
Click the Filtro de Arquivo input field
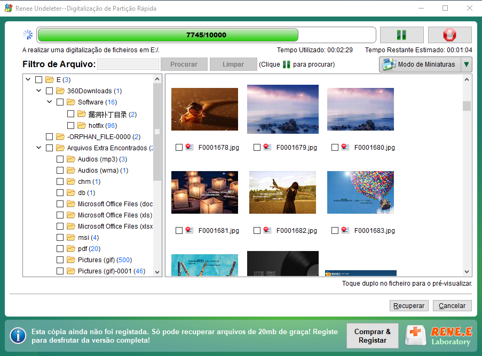tap(128, 64)
